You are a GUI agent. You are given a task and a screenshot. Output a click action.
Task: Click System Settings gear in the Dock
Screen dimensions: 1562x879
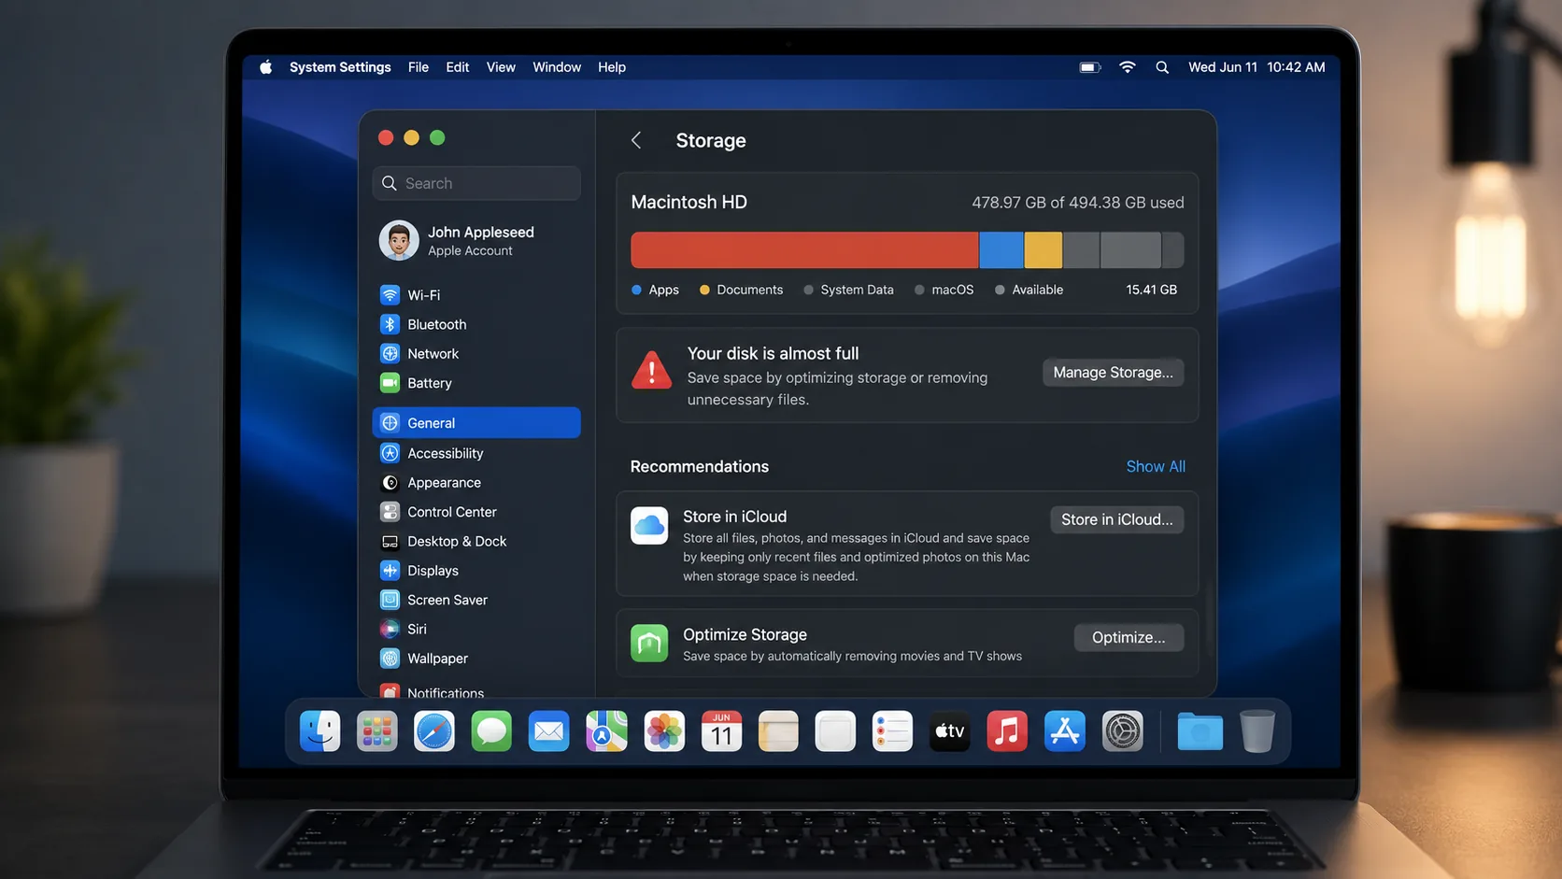1122,731
